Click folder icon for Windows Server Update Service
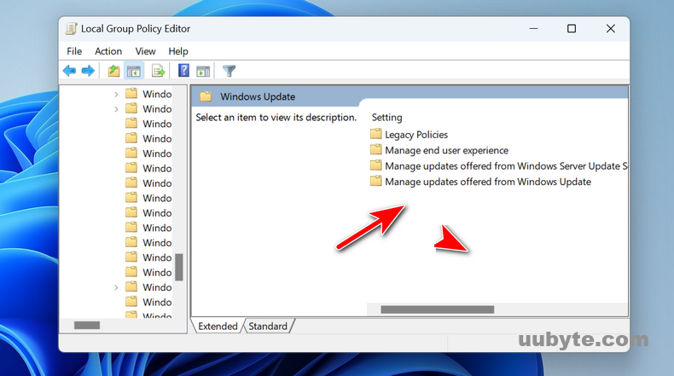Image resolution: width=674 pixels, height=376 pixels. pos(375,165)
